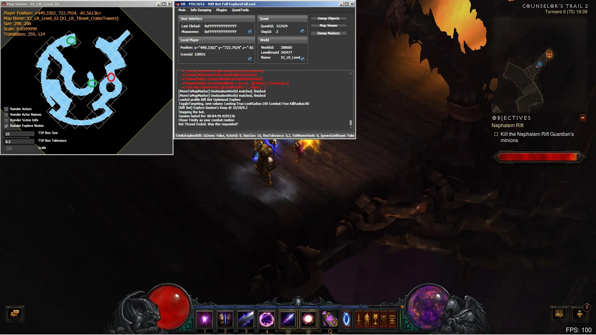Enable the Render Actors checkbox

pyautogui.click(x=6, y=109)
